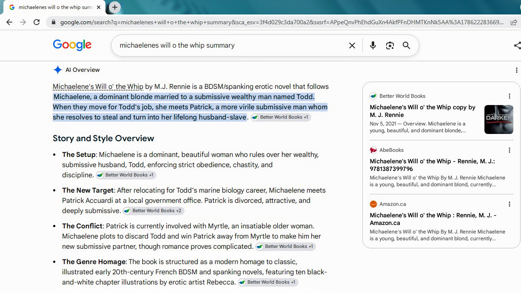Viewport: 521px width, 293px height.
Task: Clear the search query with X
Action: point(352,46)
